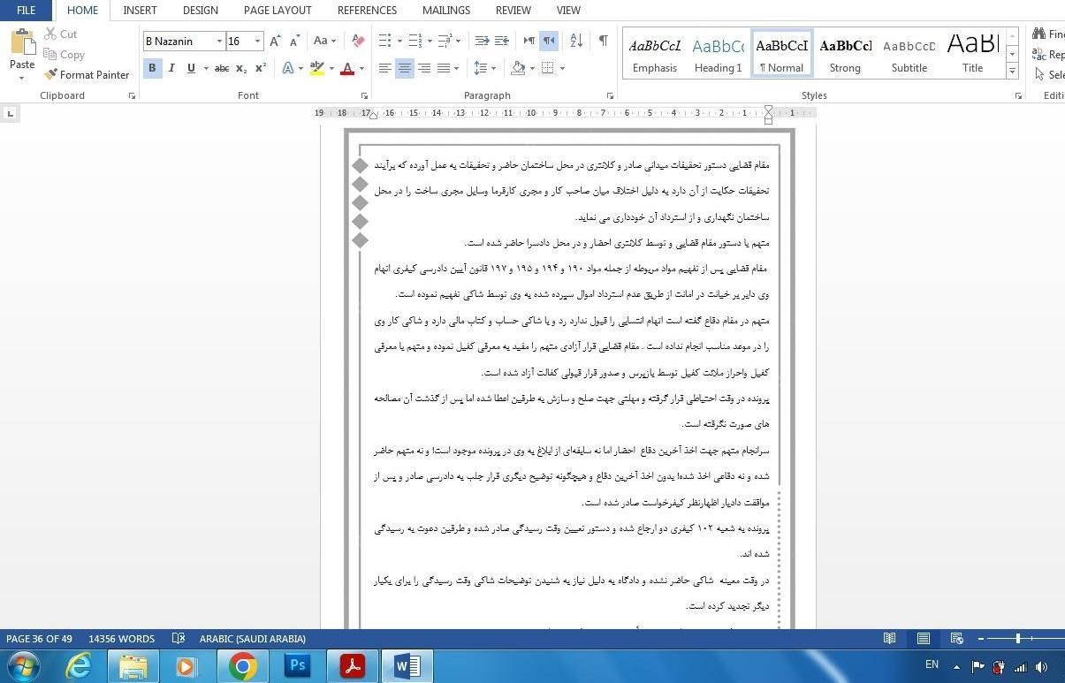The height and width of the screenshot is (683, 1065).
Task: Click the word count in status bar
Action: 122,639
